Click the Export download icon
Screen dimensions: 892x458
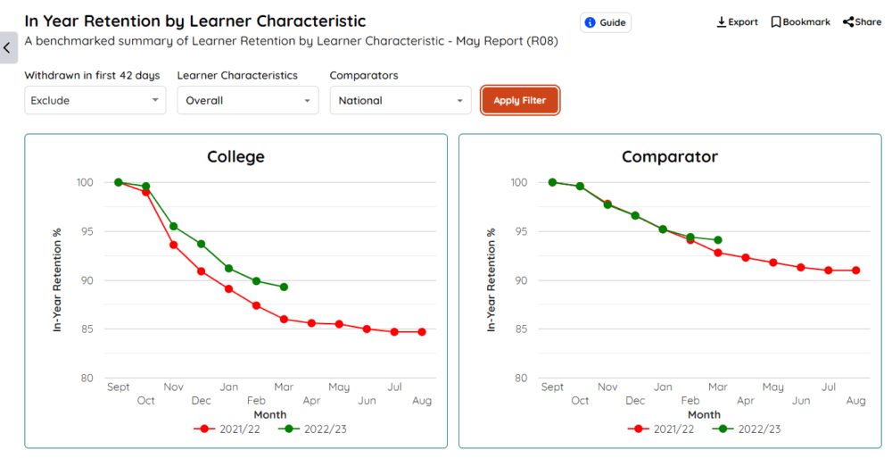pos(722,22)
